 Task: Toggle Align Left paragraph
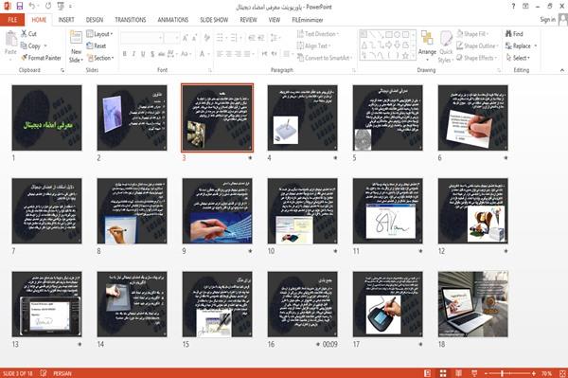tap(220, 54)
